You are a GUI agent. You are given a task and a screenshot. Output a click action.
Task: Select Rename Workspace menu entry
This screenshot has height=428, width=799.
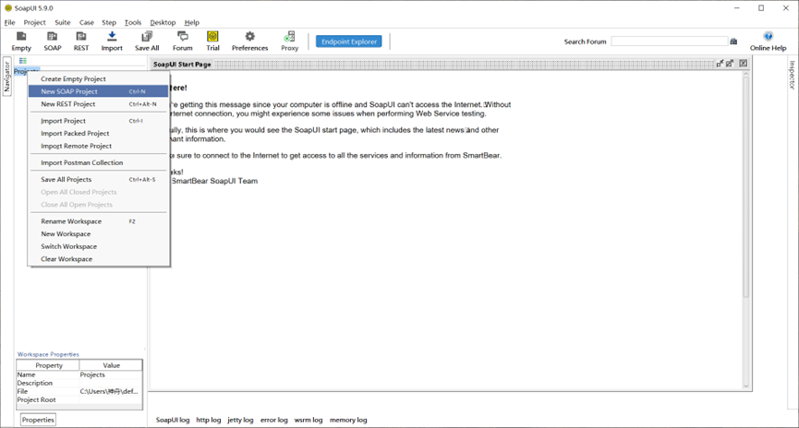click(98, 221)
